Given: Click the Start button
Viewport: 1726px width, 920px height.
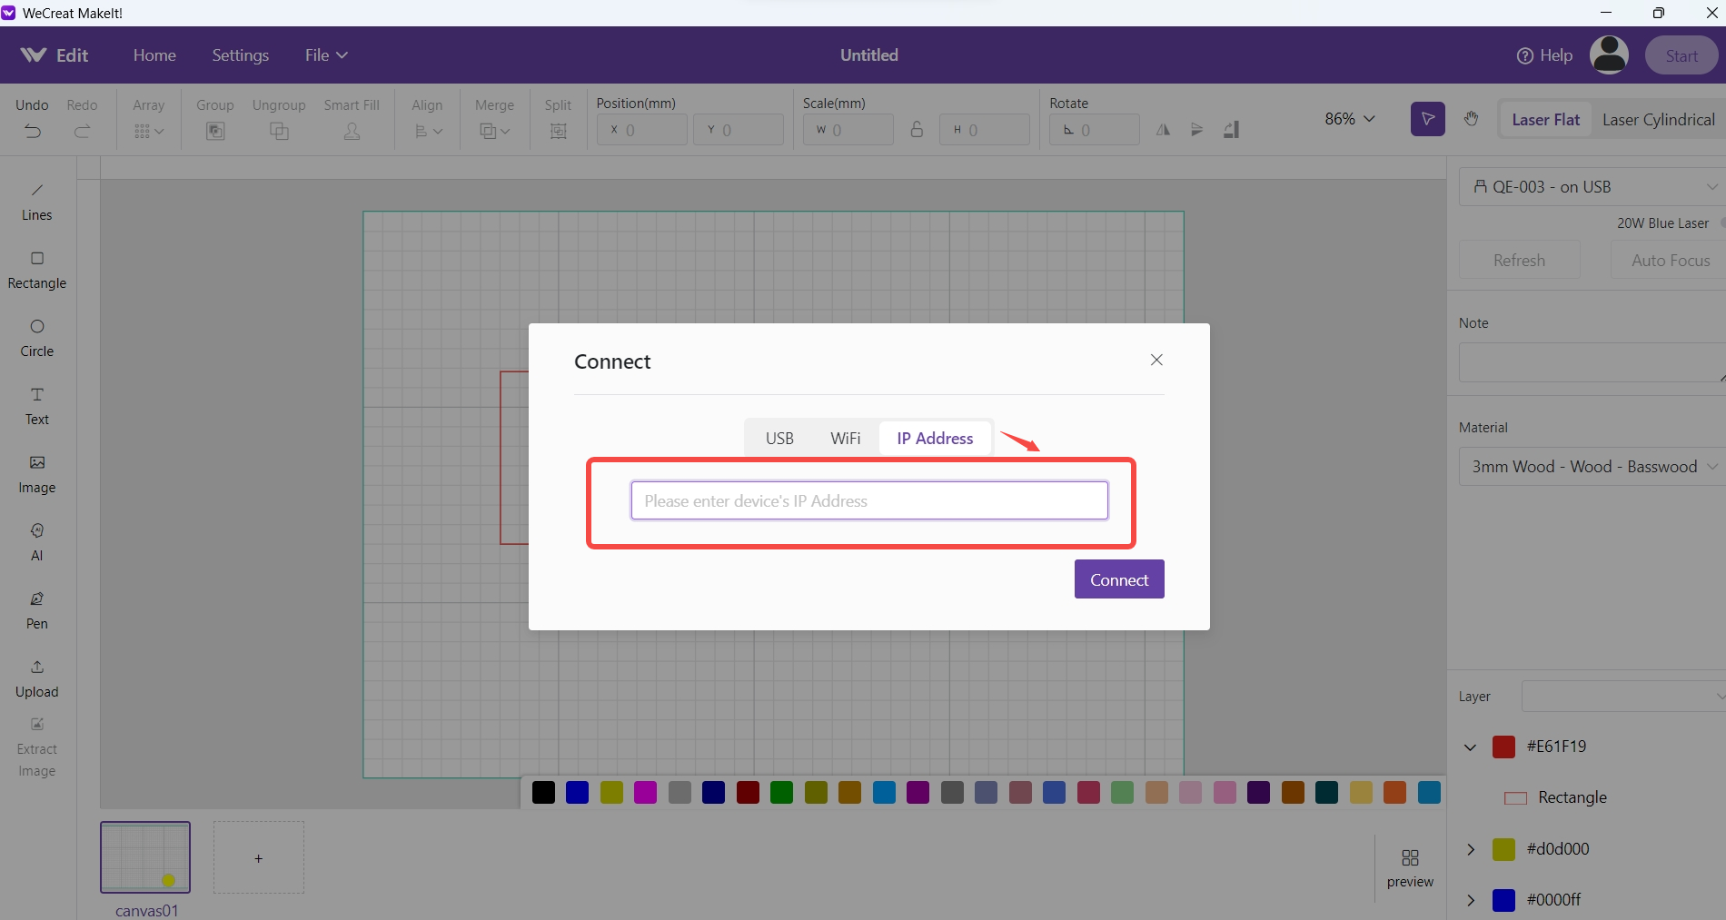Looking at the screenshot, I should tap(1681, 55).
